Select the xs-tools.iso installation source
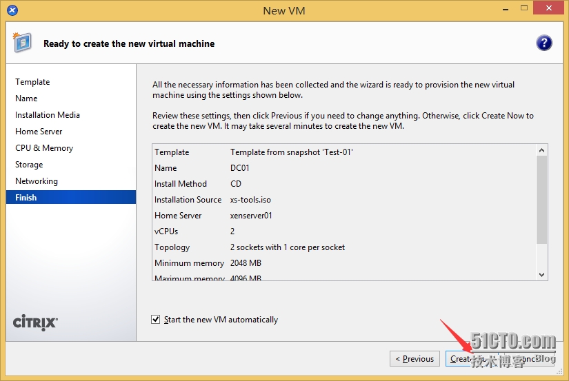569x381 pixels. coord(250,200)
